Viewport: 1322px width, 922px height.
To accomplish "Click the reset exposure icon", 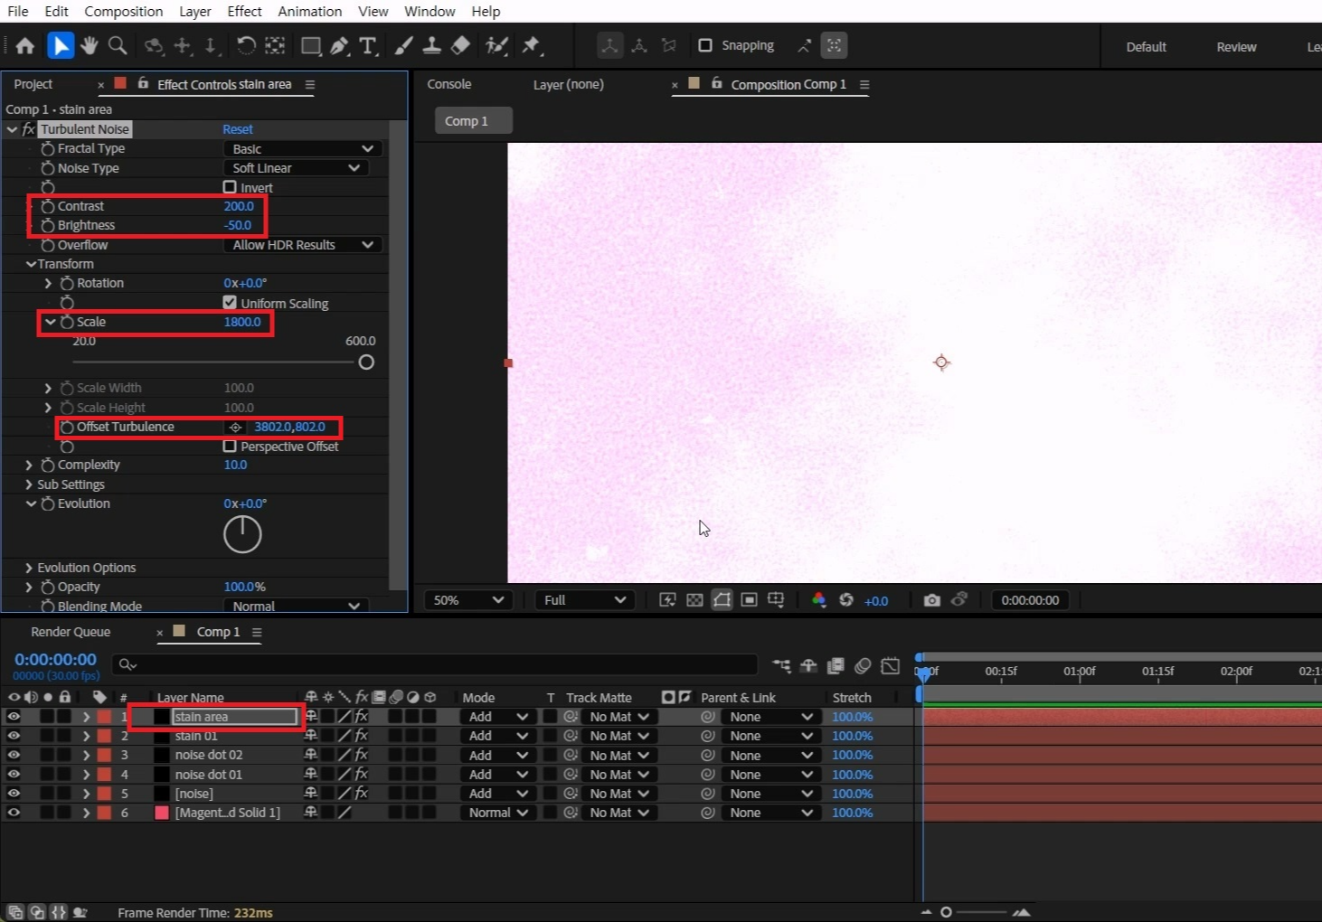I will click(846, 600).
